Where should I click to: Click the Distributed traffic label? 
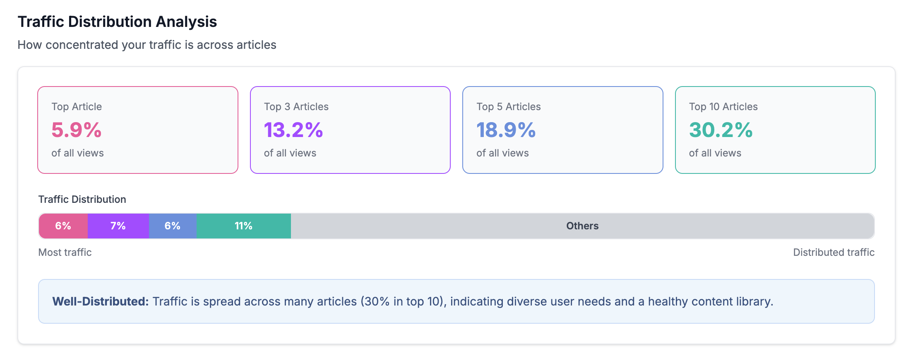834,253
